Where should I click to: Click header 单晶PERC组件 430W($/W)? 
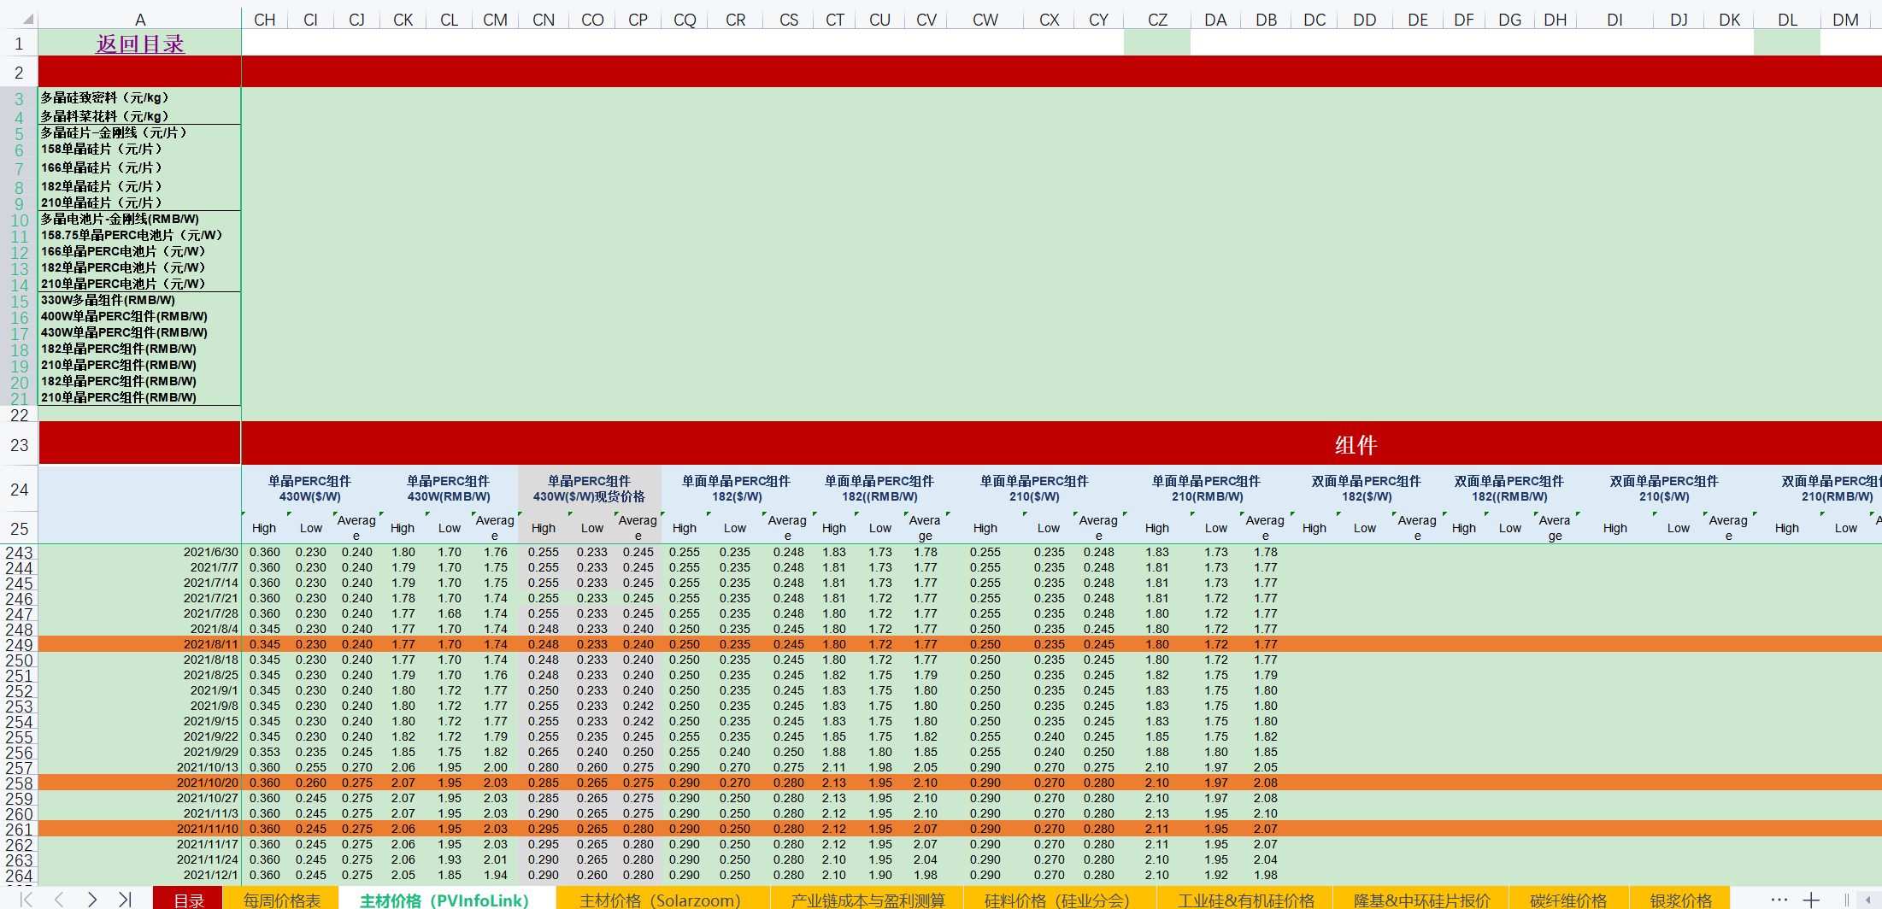coord(310,489)
